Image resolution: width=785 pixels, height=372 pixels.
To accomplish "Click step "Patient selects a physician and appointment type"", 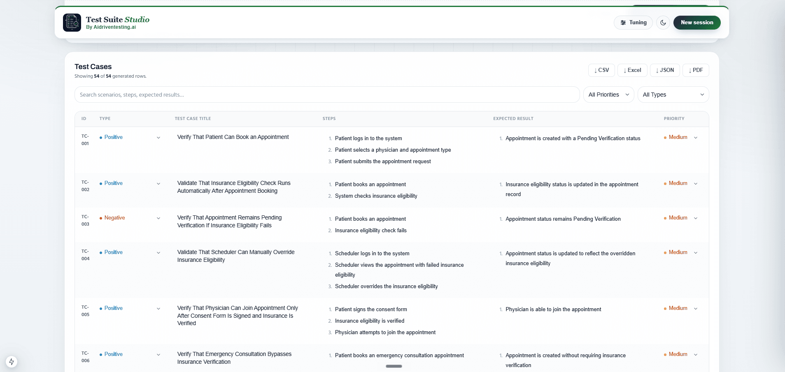I will point(393,150).
